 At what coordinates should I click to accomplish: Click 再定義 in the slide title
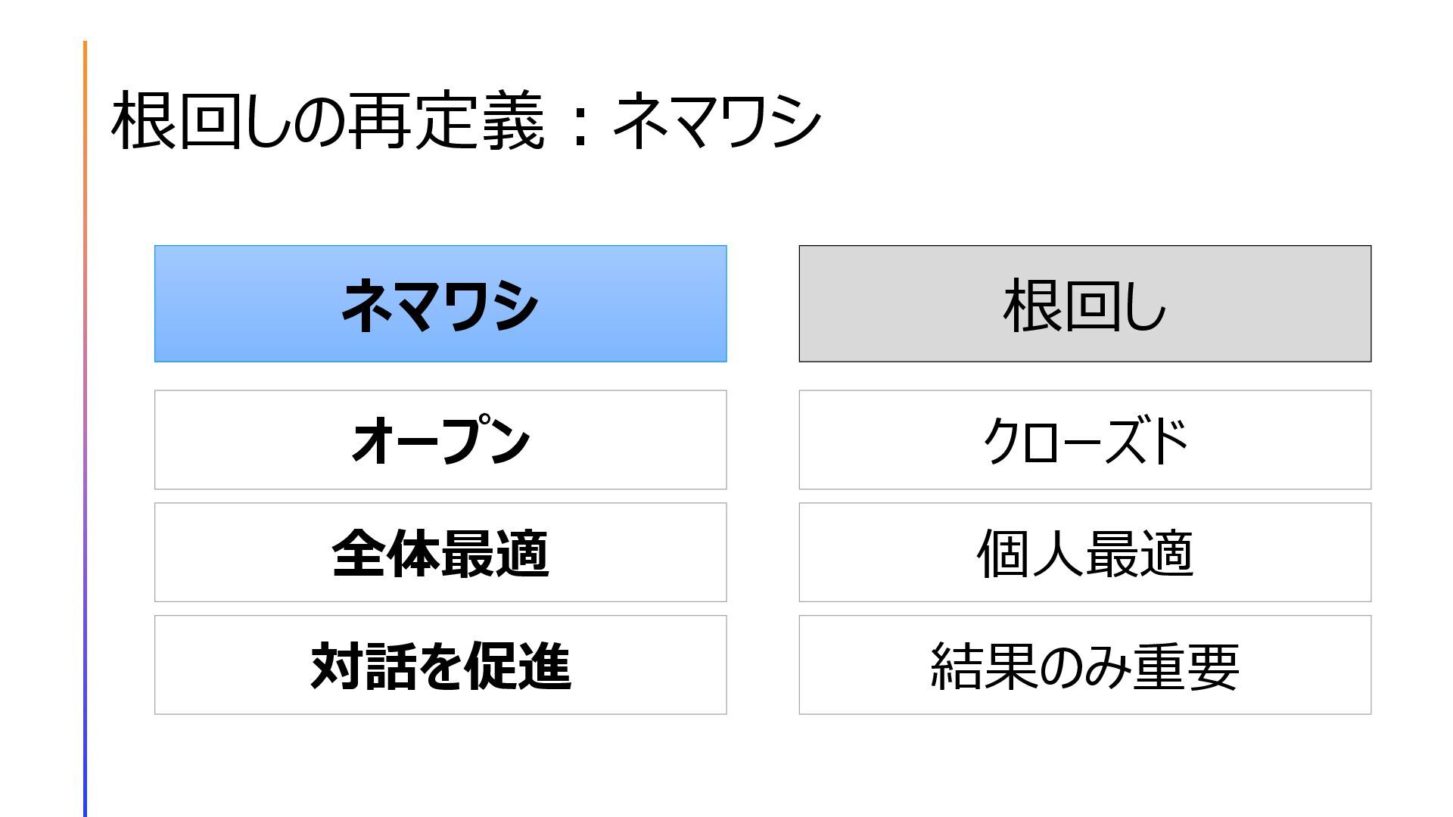click(446, 121)
